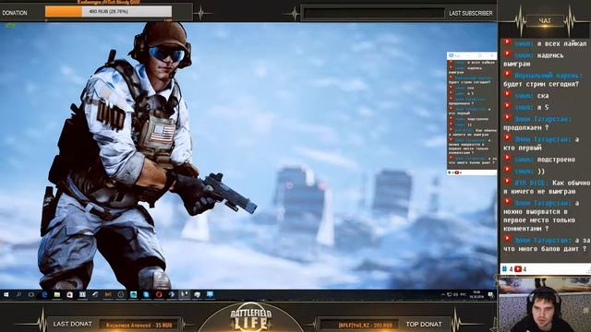Click the webcam feed thumbnail

coord(544,304)
